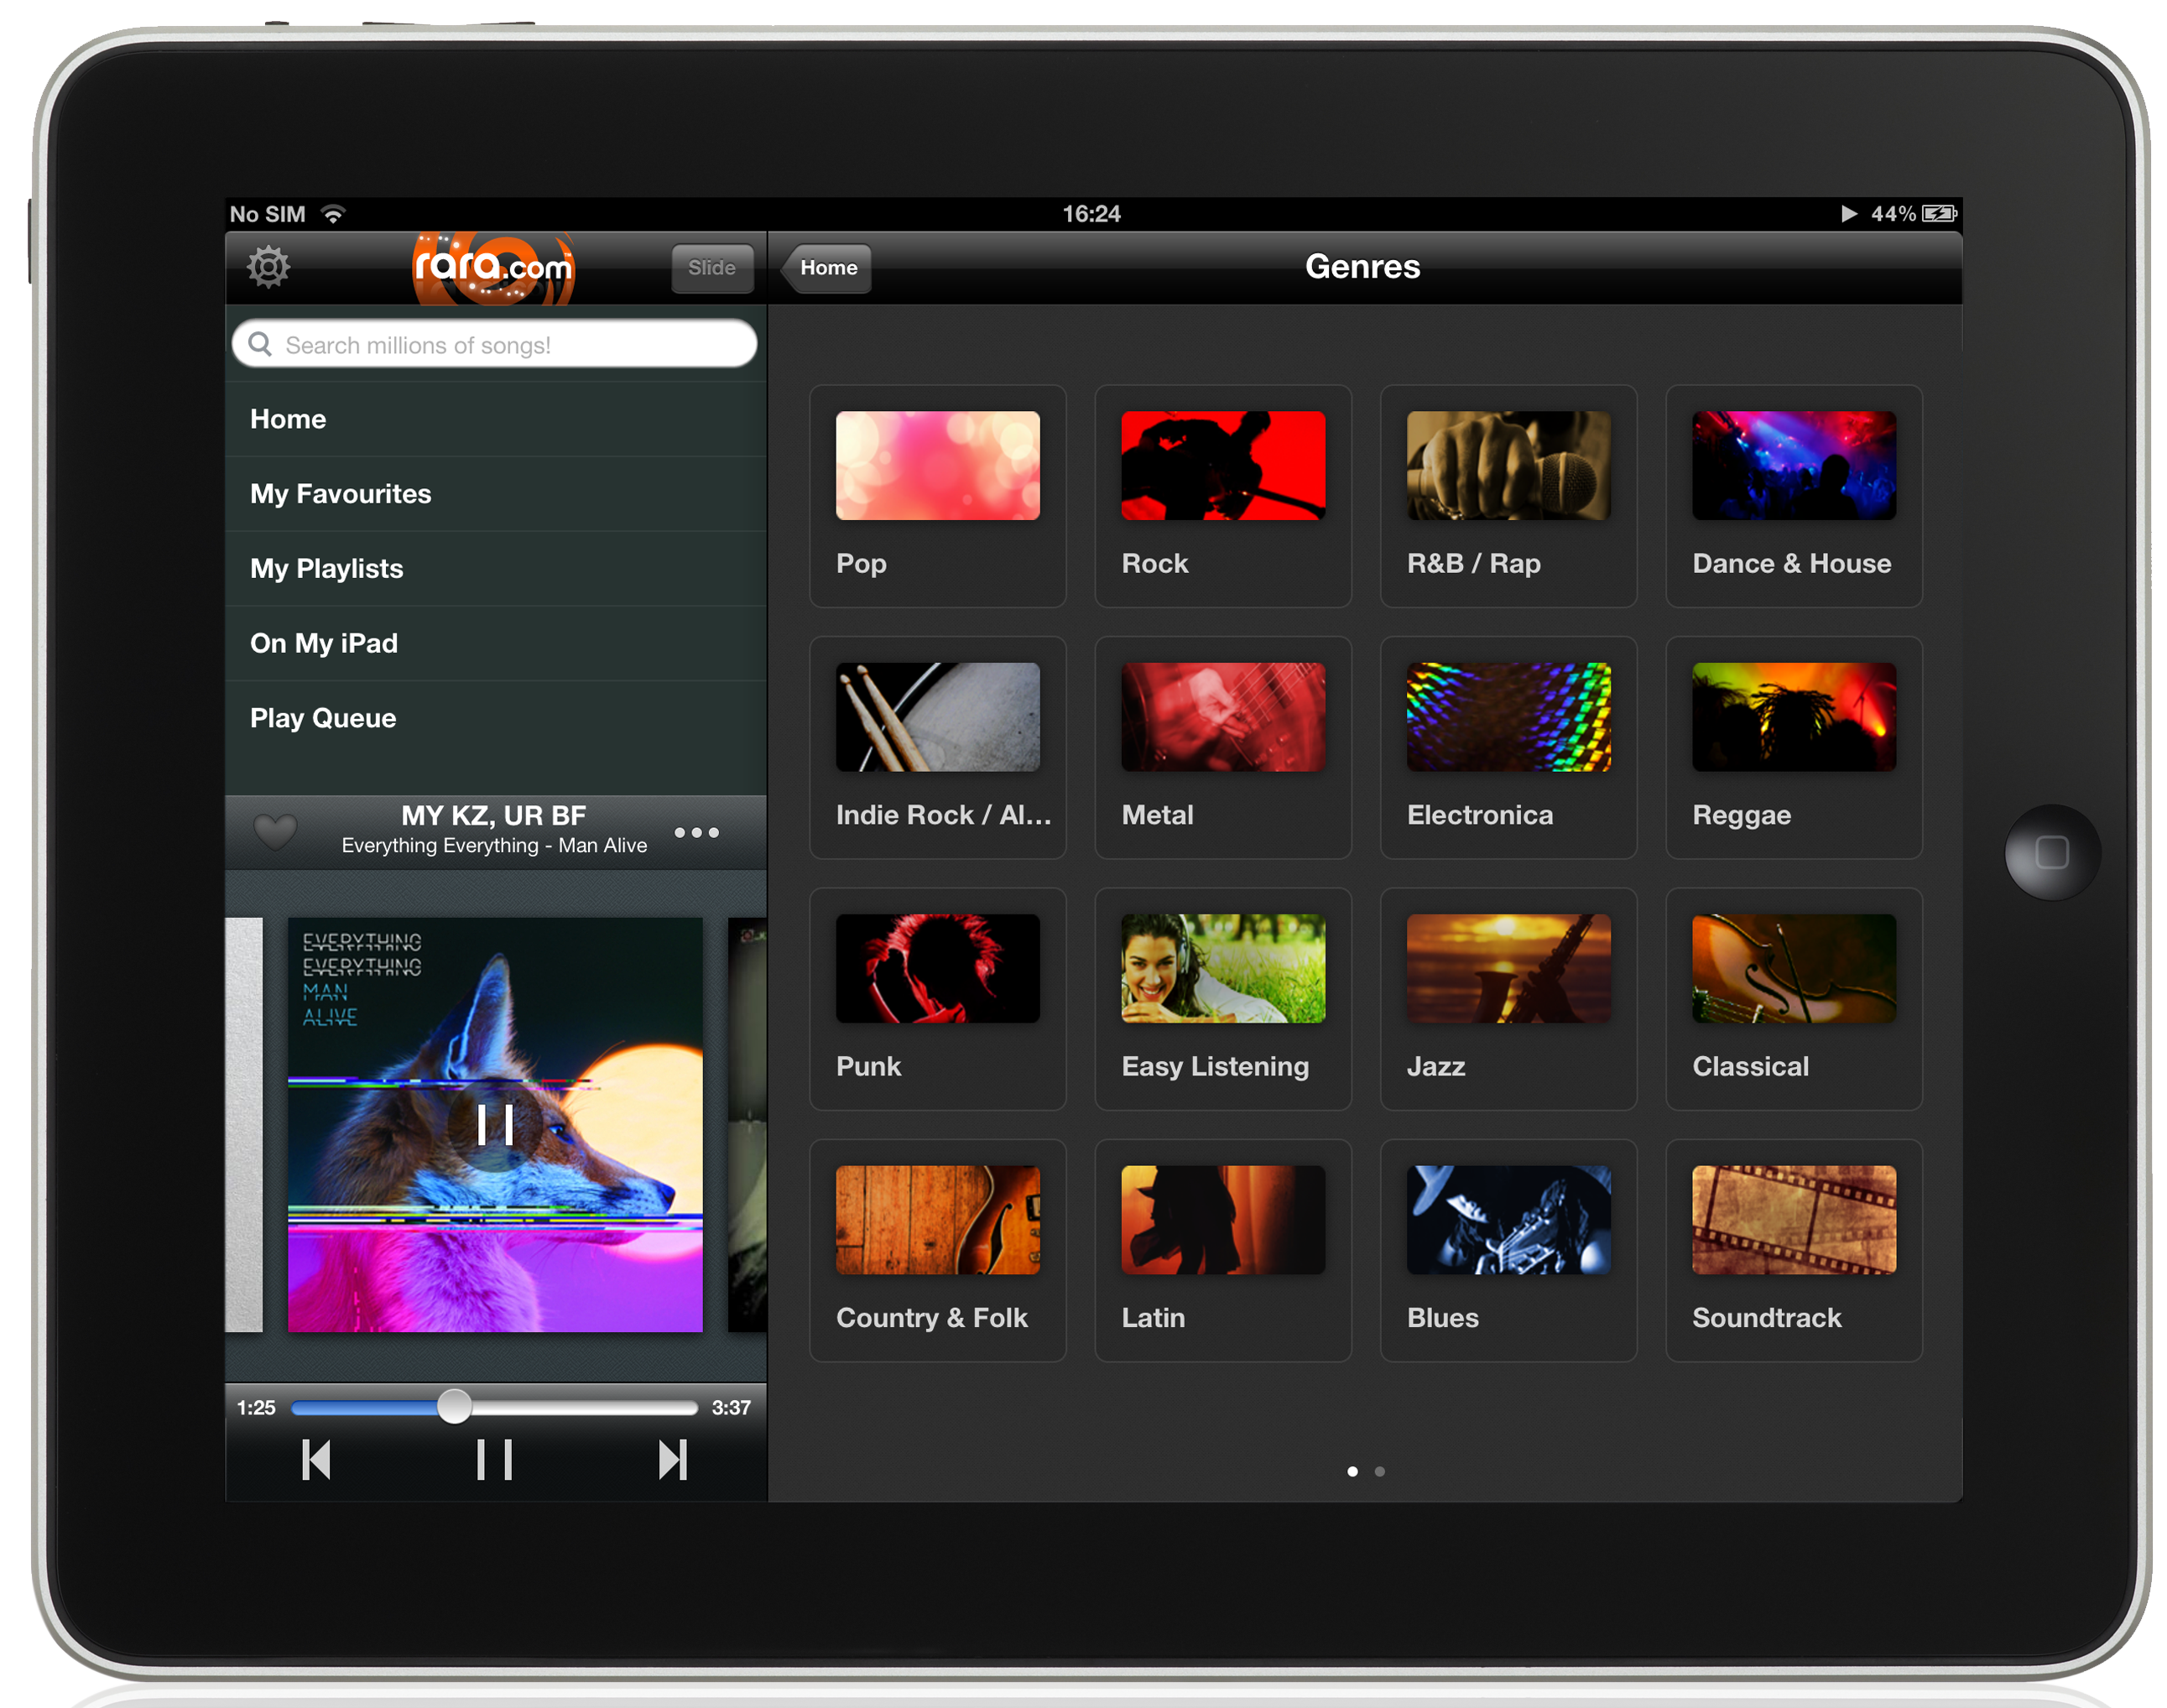This screenshot has height=1708, width=2167.
Task: Toggle the Slide button
Action: pos(711,268)
